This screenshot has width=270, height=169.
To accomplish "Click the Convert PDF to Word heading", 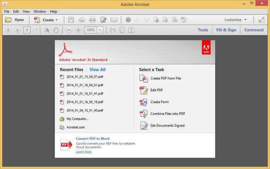I will 93,139.
